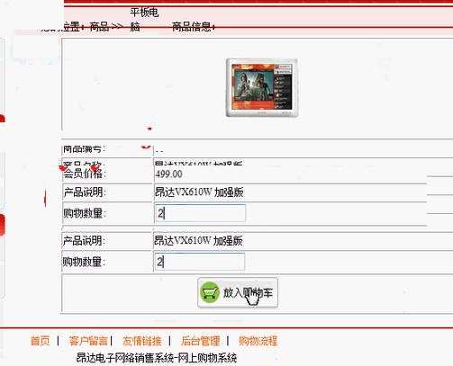
Task: Focus the lower 购物数量 quantity field
Action: tap(200, 262)
